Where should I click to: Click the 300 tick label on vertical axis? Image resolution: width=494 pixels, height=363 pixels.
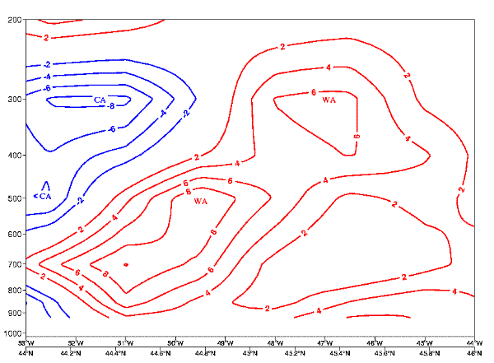coord(14,100)
